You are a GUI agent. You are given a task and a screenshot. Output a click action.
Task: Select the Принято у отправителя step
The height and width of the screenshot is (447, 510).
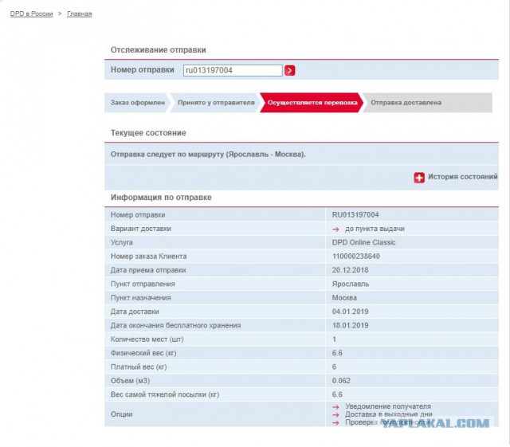click(x=216, y=103)
